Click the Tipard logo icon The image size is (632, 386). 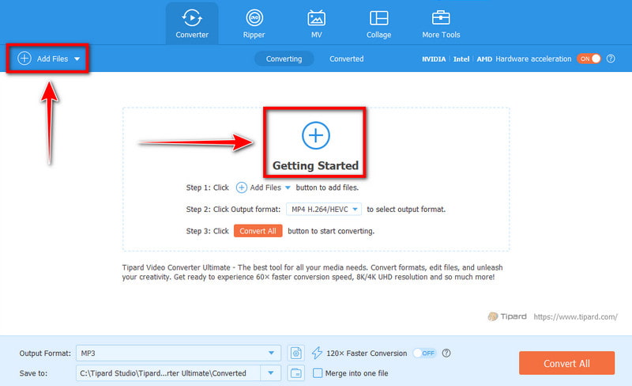click(492, 316)
